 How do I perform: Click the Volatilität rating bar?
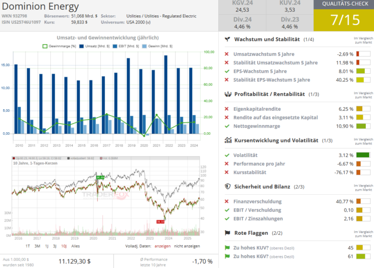click(x=363, y=155)
